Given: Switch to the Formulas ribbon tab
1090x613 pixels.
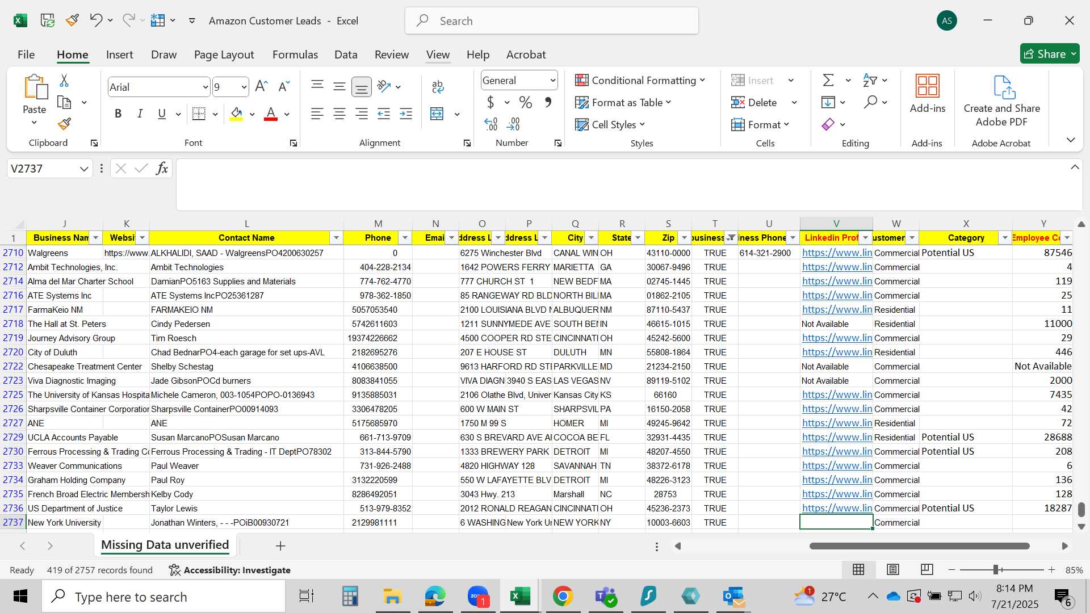Looking at the screenshot, I should coord(295,54).
